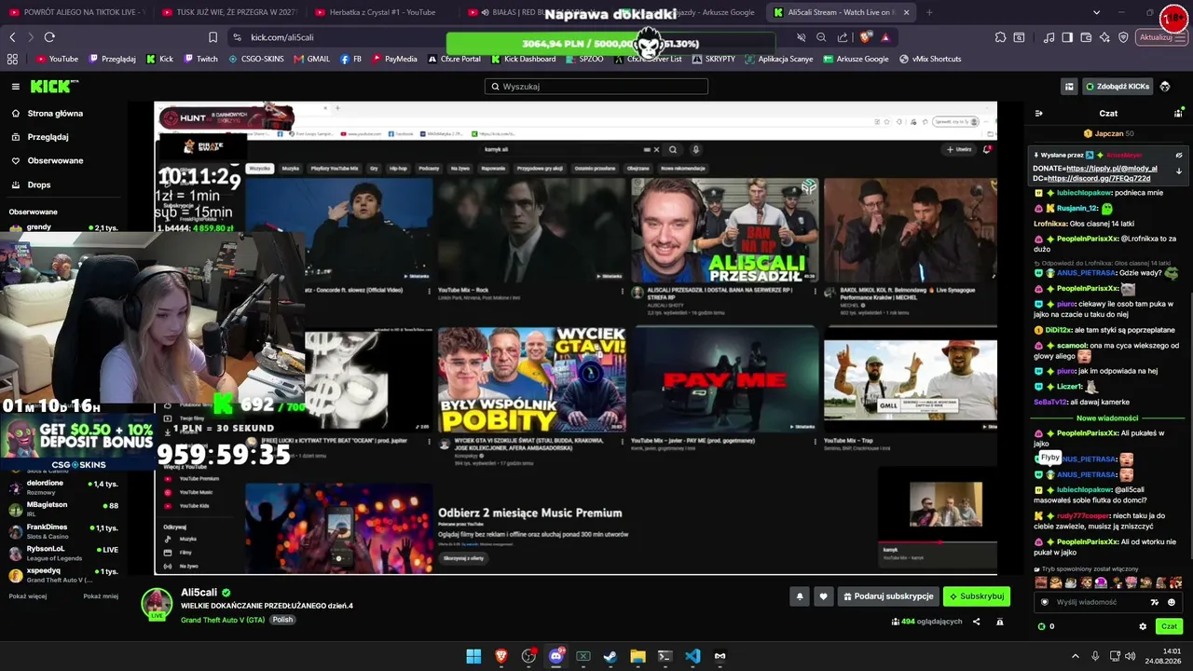Open browser extensions puzzle icon

[x=1000, y=37]
